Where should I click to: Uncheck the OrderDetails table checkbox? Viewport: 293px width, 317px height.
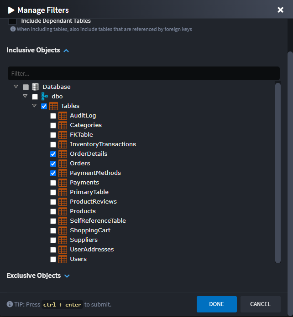pyautogui.click(x=53, y=154)
